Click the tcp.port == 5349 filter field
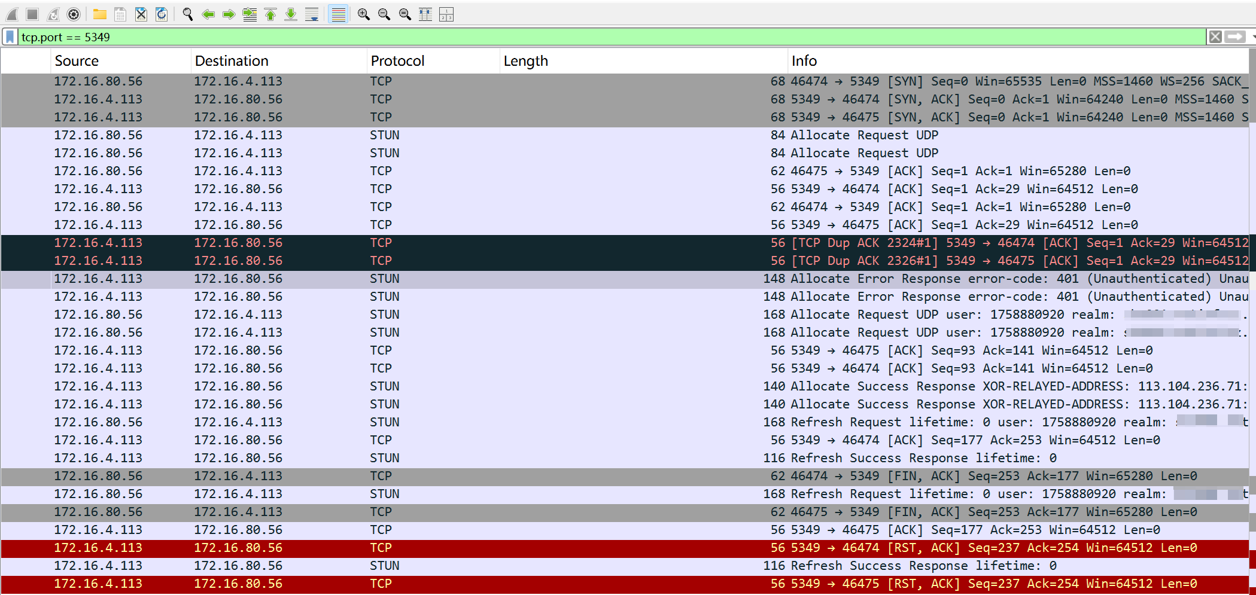1256x595 pixels. click(x=598, y=37)
